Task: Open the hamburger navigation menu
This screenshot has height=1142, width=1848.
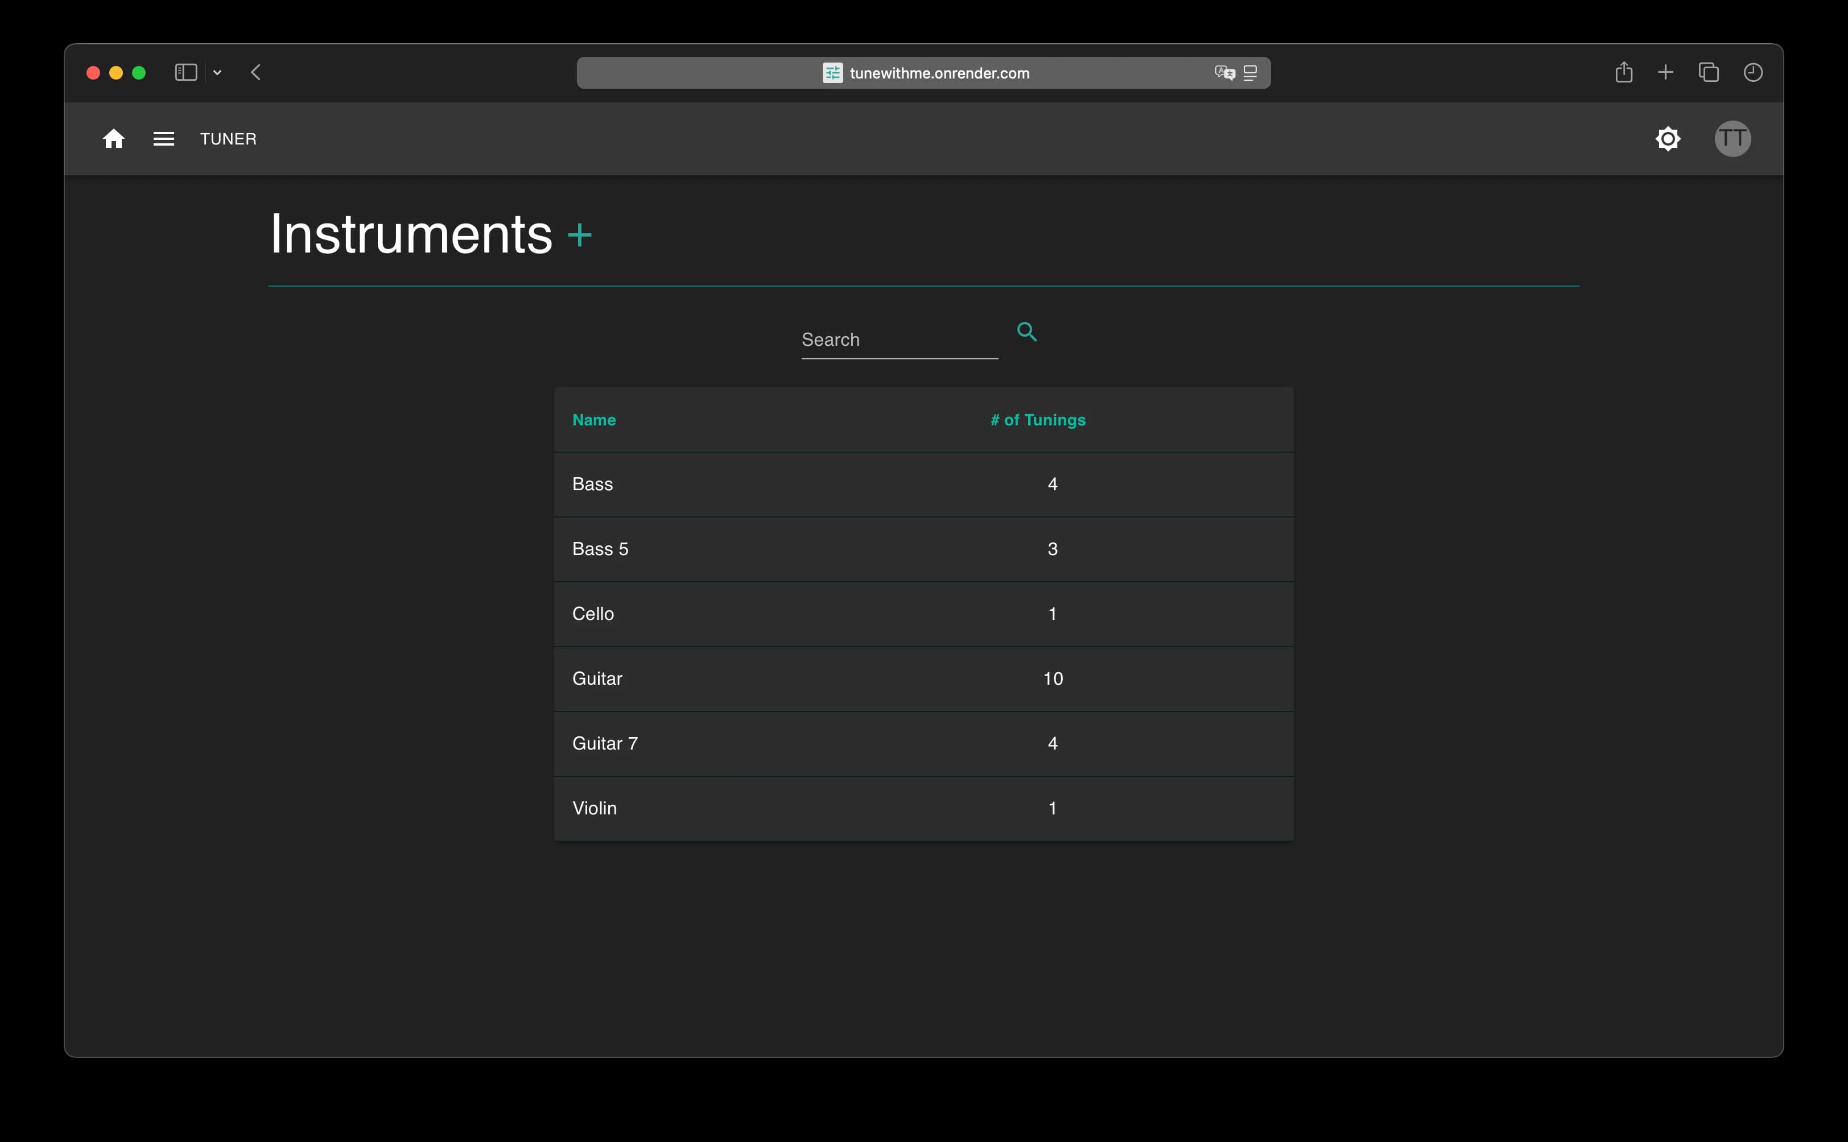Action: tap(163, 138)
